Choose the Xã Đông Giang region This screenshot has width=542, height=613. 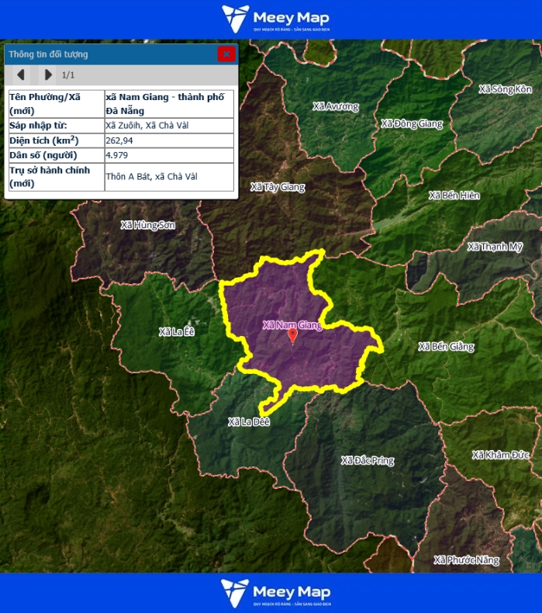412,123
